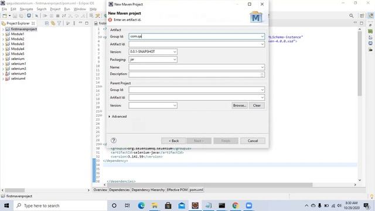The image size is (375, 211).
Task: Select selinium4 in Project Explorer
Action: [18, 79]
